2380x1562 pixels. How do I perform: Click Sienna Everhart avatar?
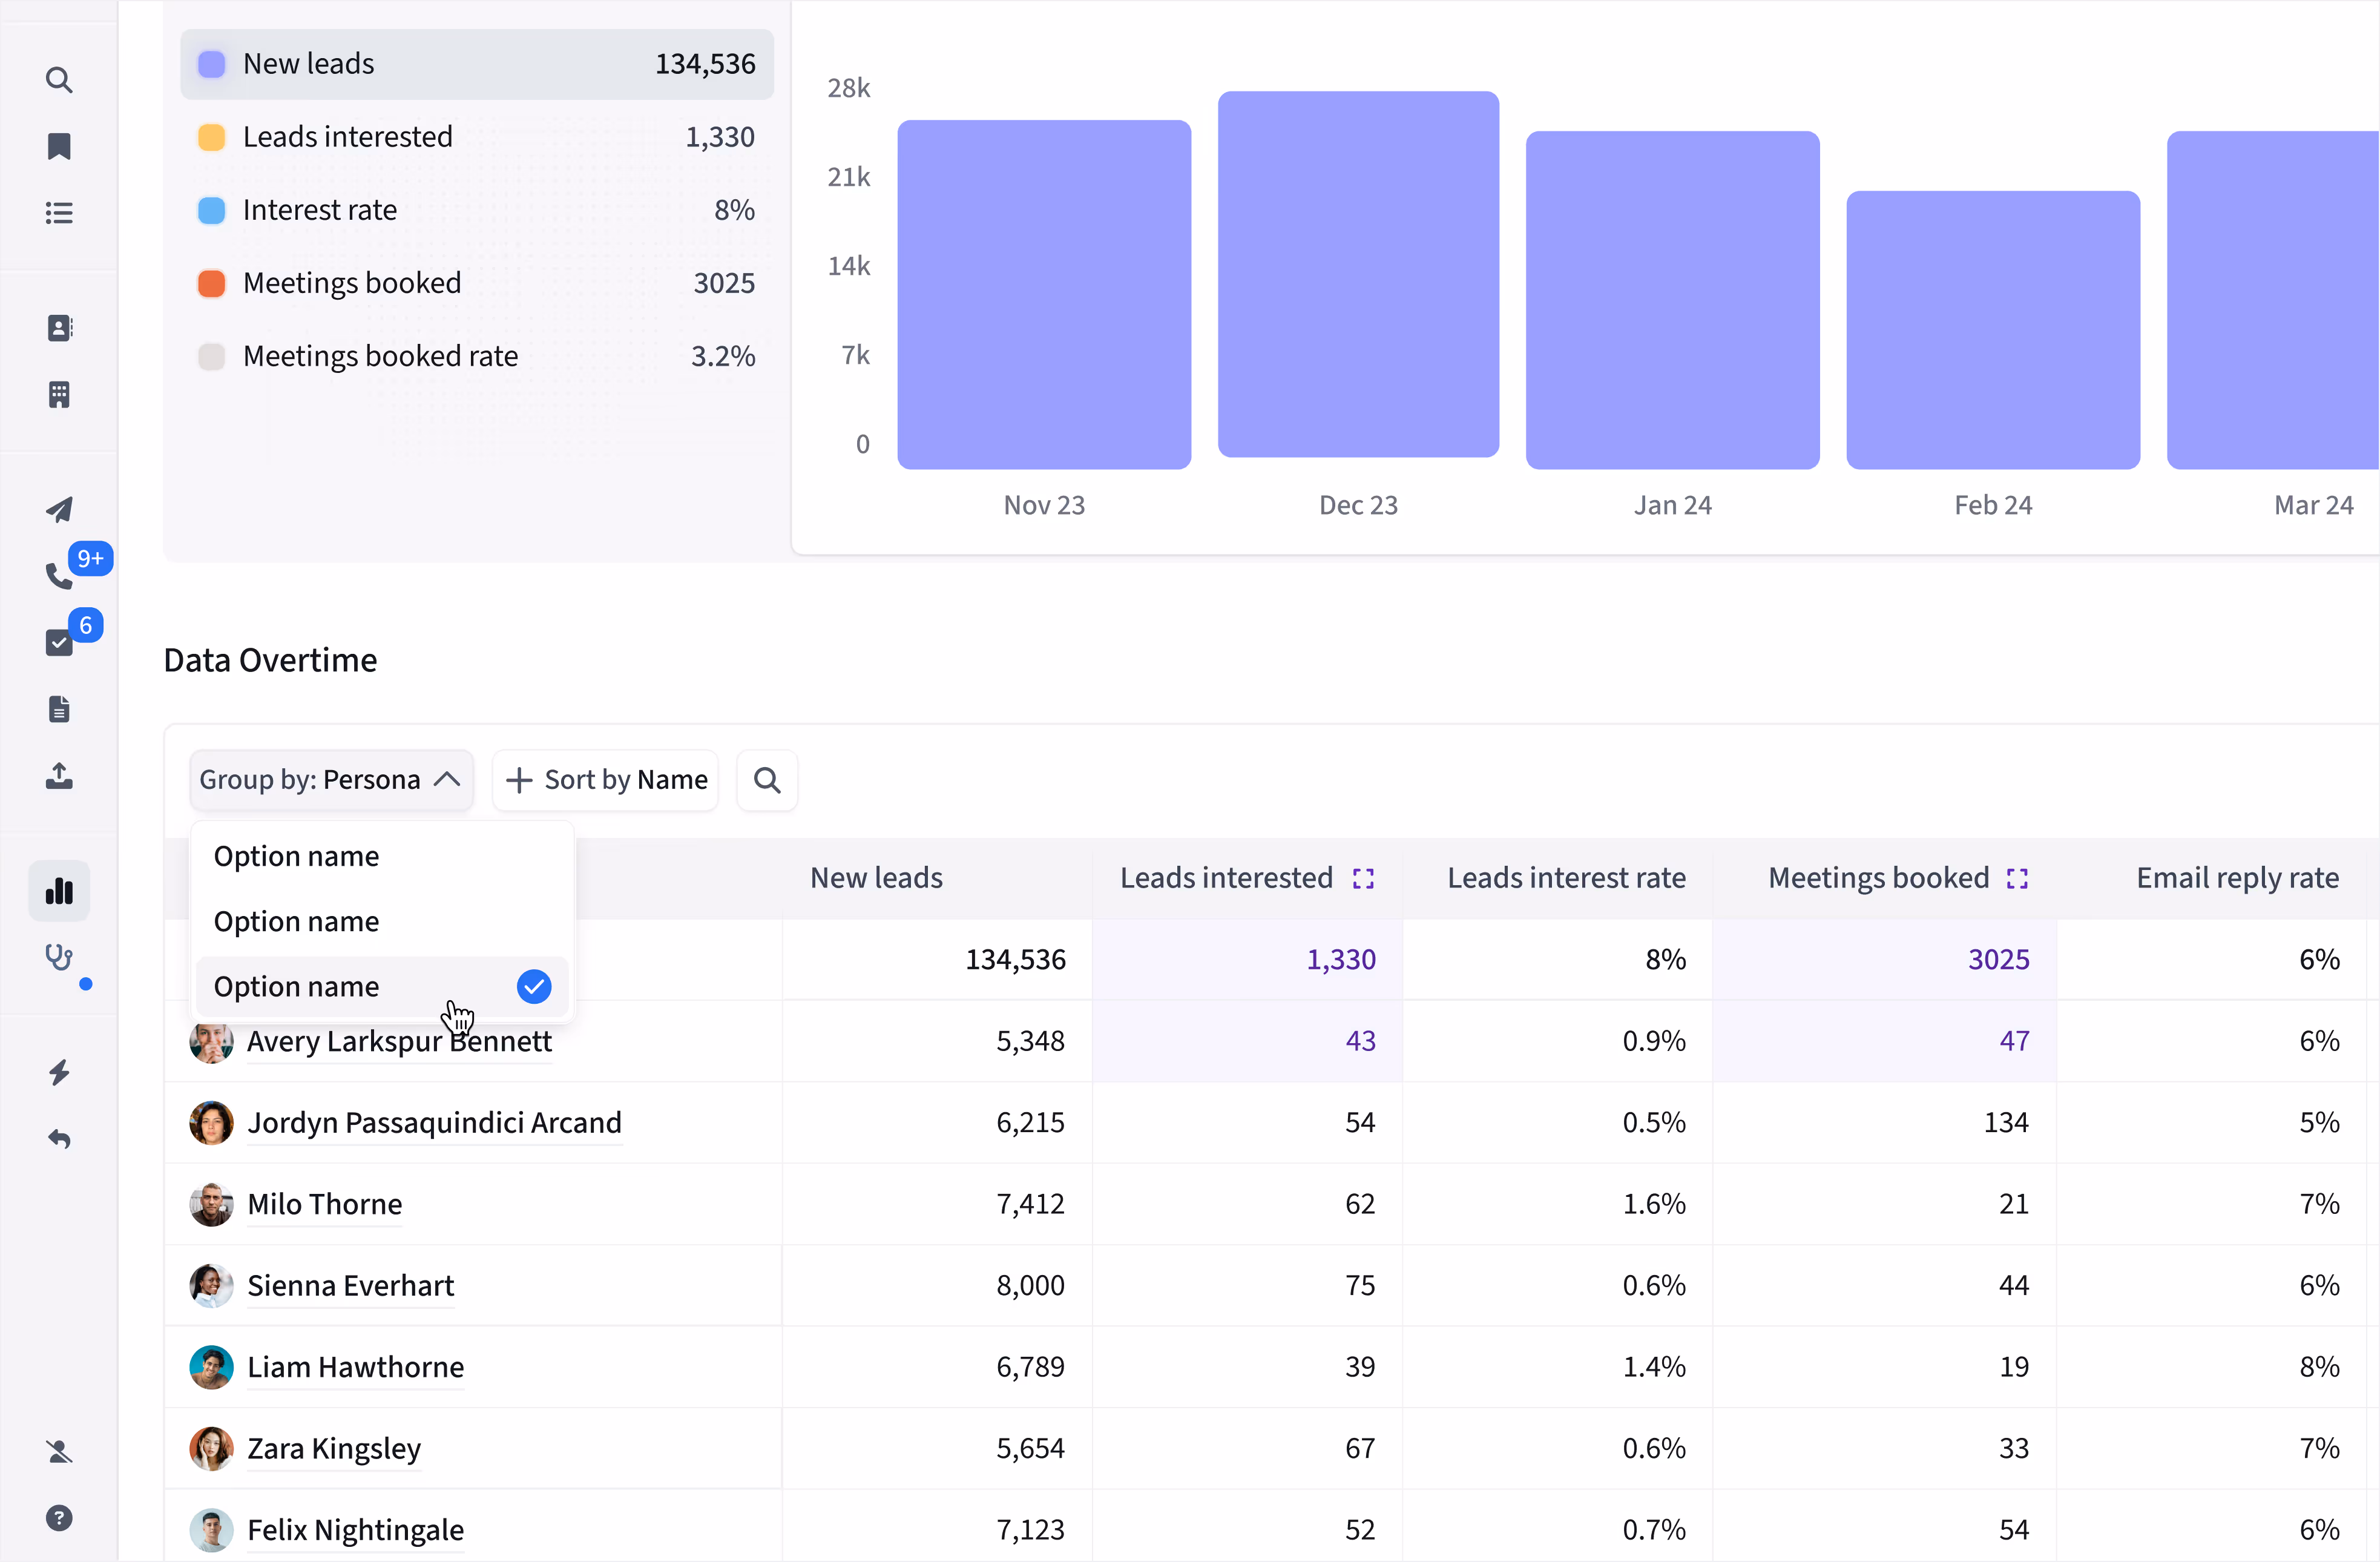coord(211,1286)
